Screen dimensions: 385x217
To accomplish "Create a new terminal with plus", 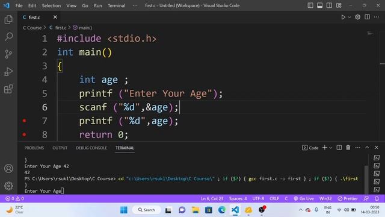I will coord(325,147).
